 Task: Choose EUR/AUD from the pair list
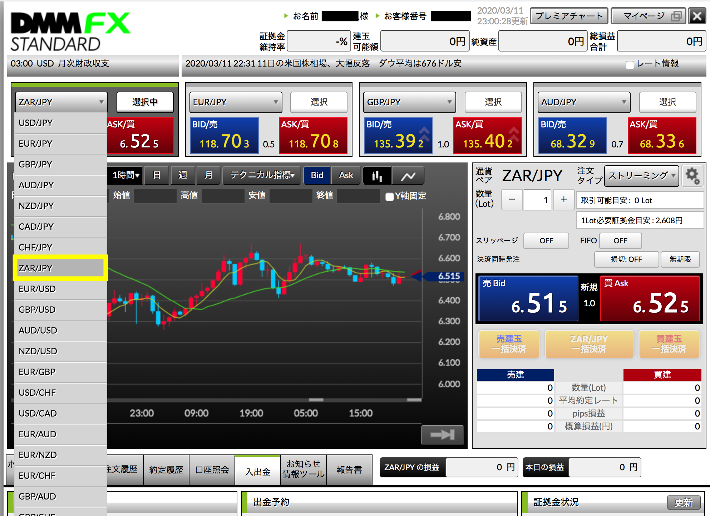click(x=61, y=434)
